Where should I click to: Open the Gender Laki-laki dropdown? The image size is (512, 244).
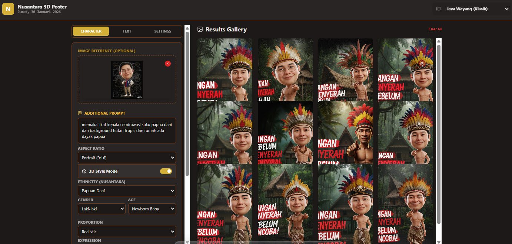(102, 209)
